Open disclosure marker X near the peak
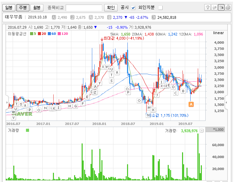Screen dimensions: 234x182 [103, 67]
